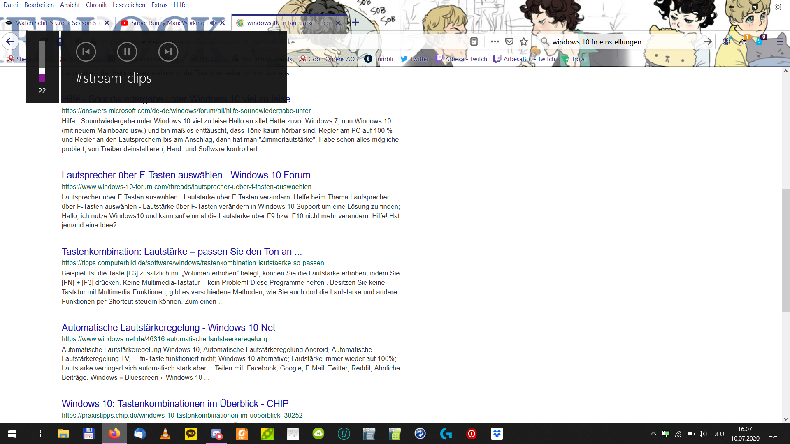Open the Trovo bookmark
790x444 pixels.
tap(574, 59)
